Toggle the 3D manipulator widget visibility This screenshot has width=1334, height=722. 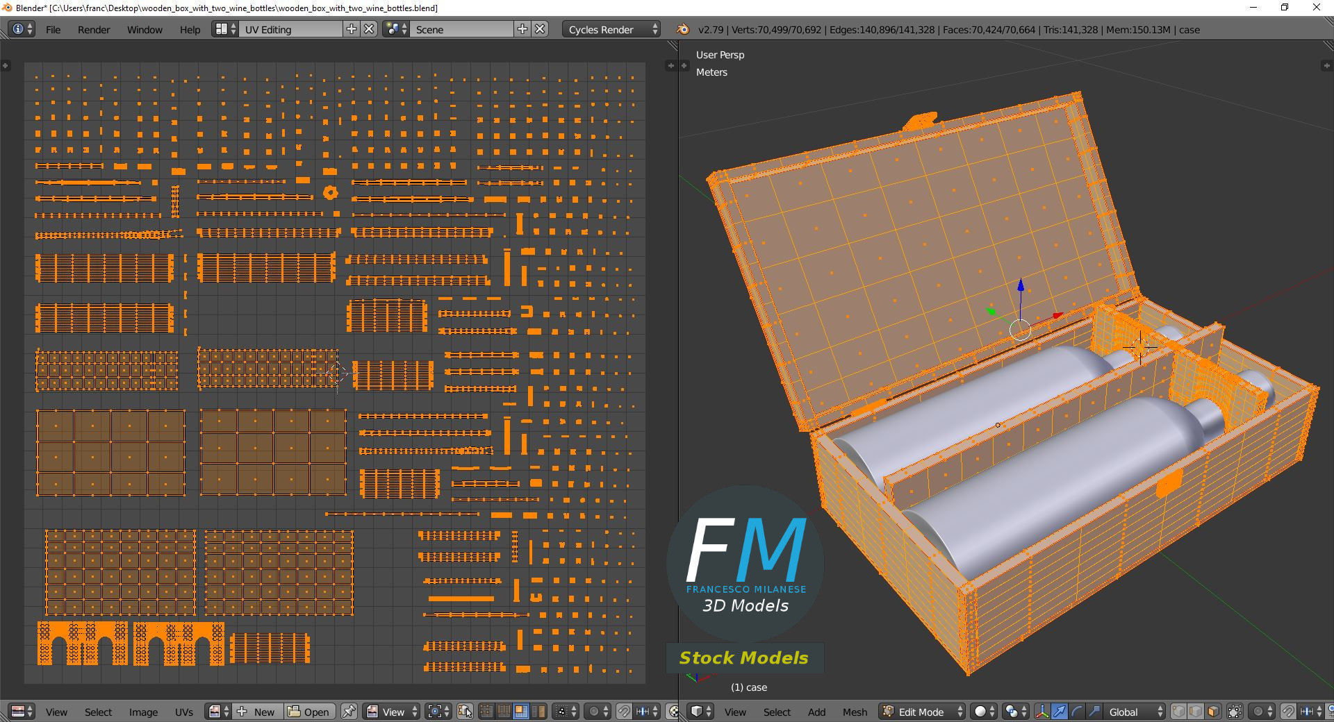tap(1041, 712)
